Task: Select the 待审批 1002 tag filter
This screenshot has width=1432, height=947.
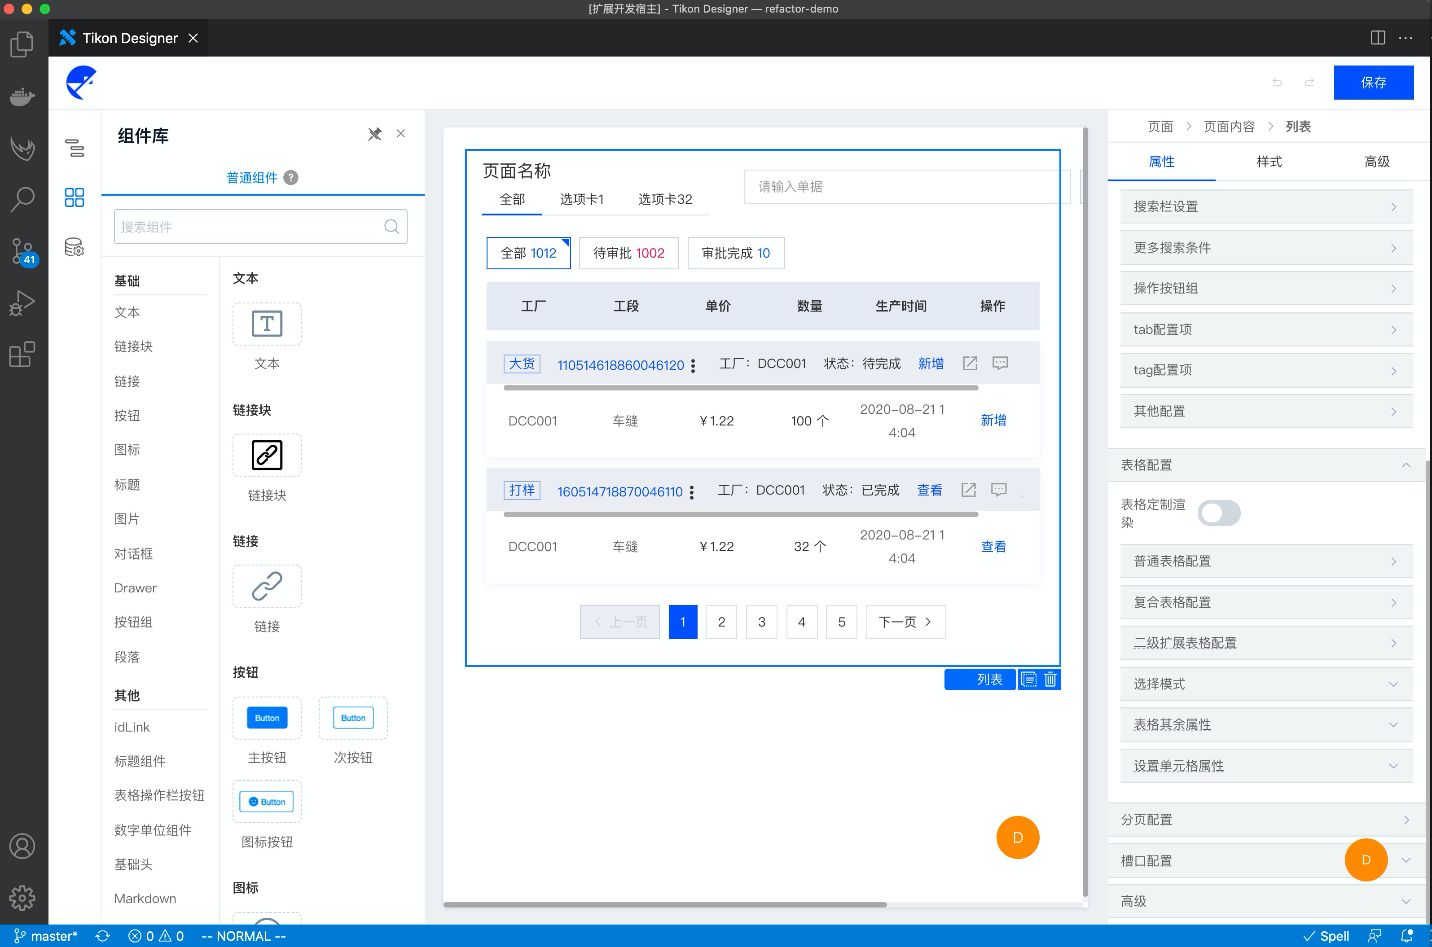Action: click(x=628, y=253)
